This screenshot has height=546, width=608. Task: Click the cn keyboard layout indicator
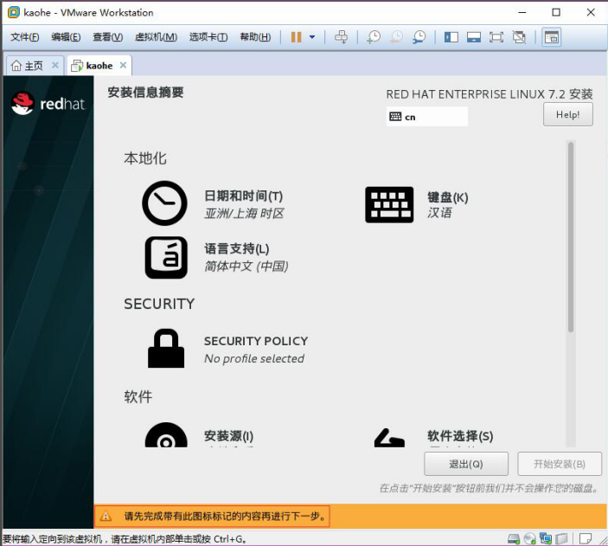pyautogui.click(x=427, y=117)
